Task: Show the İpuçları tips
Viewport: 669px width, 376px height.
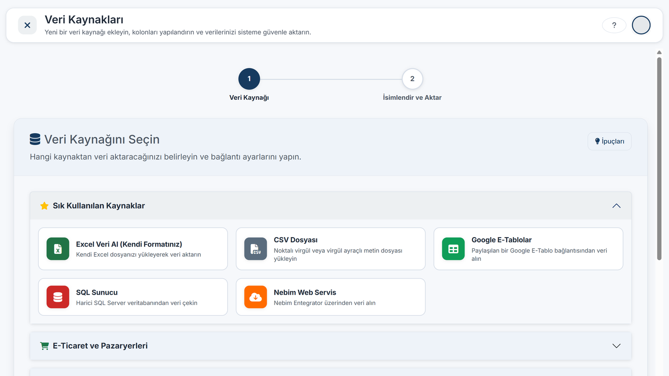Action: [610, 141]
